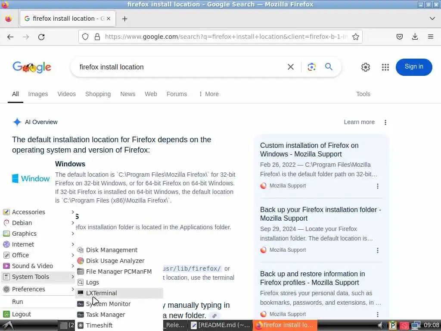Expand the Internet menu category
441x331 pixels.
tap(38, 244)
